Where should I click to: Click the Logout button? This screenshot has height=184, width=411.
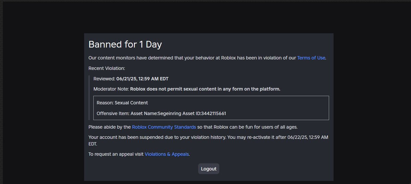click(x=209, y=169)
